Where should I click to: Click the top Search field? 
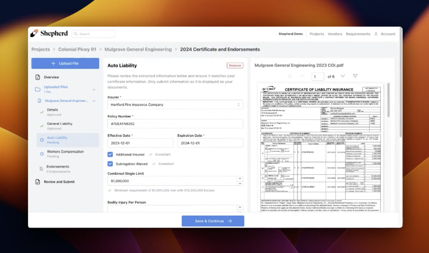(x=93, y=34)
